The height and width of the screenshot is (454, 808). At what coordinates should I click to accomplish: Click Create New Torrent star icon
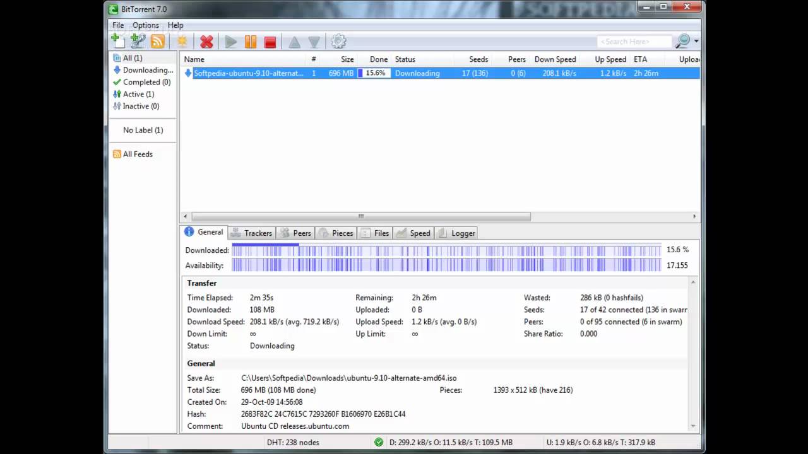(x=182, y=42)
